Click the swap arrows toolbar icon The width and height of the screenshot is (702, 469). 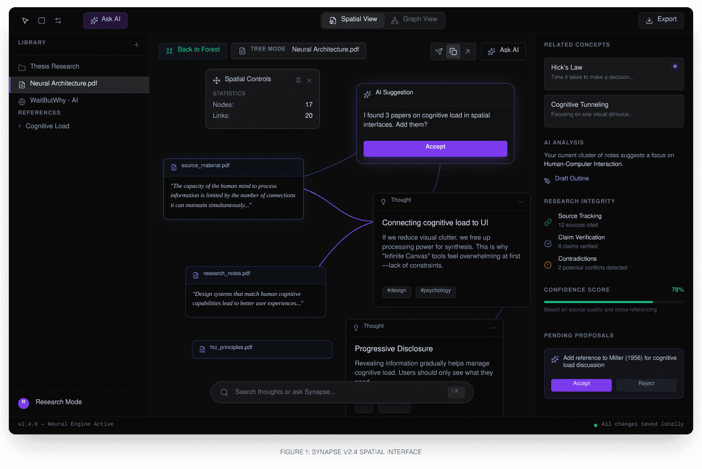[x=58, y=21]
